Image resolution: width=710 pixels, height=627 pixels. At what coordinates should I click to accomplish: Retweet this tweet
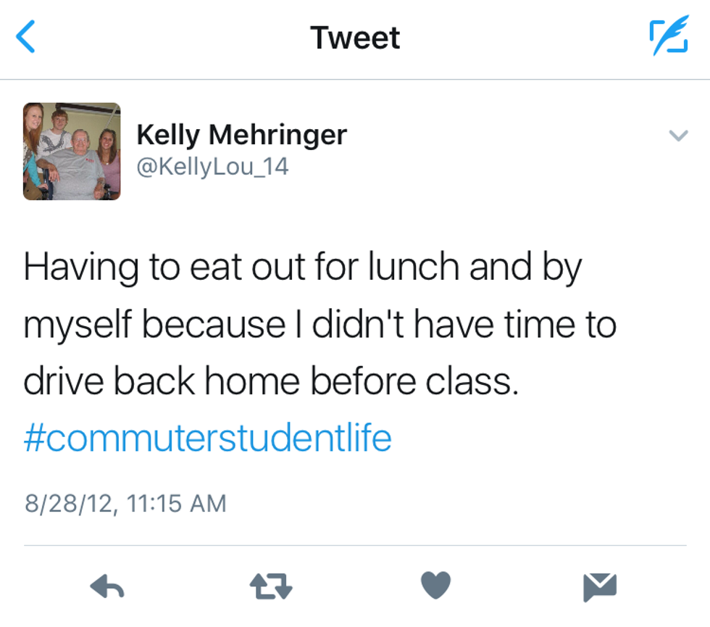pos(271,586)
